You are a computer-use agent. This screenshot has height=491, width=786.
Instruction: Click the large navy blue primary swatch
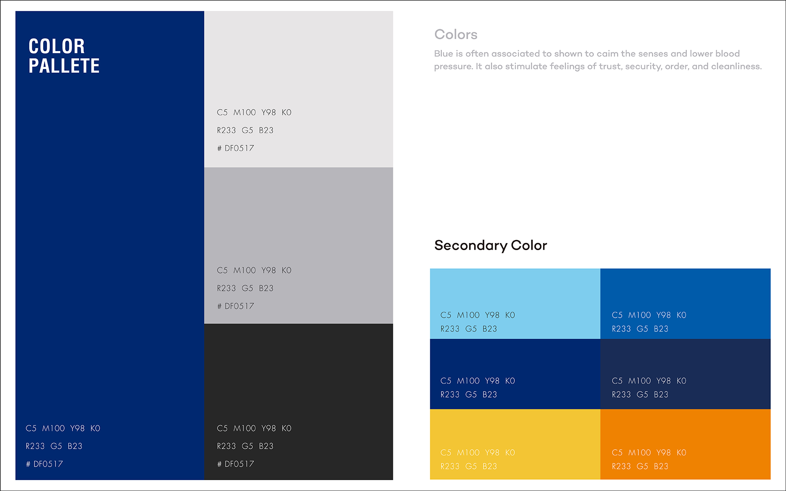point(110,244)
